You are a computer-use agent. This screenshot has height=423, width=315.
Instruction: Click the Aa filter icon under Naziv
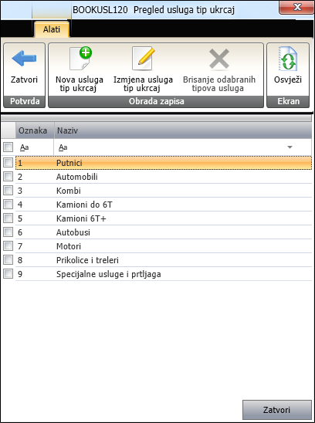point(63,147)
